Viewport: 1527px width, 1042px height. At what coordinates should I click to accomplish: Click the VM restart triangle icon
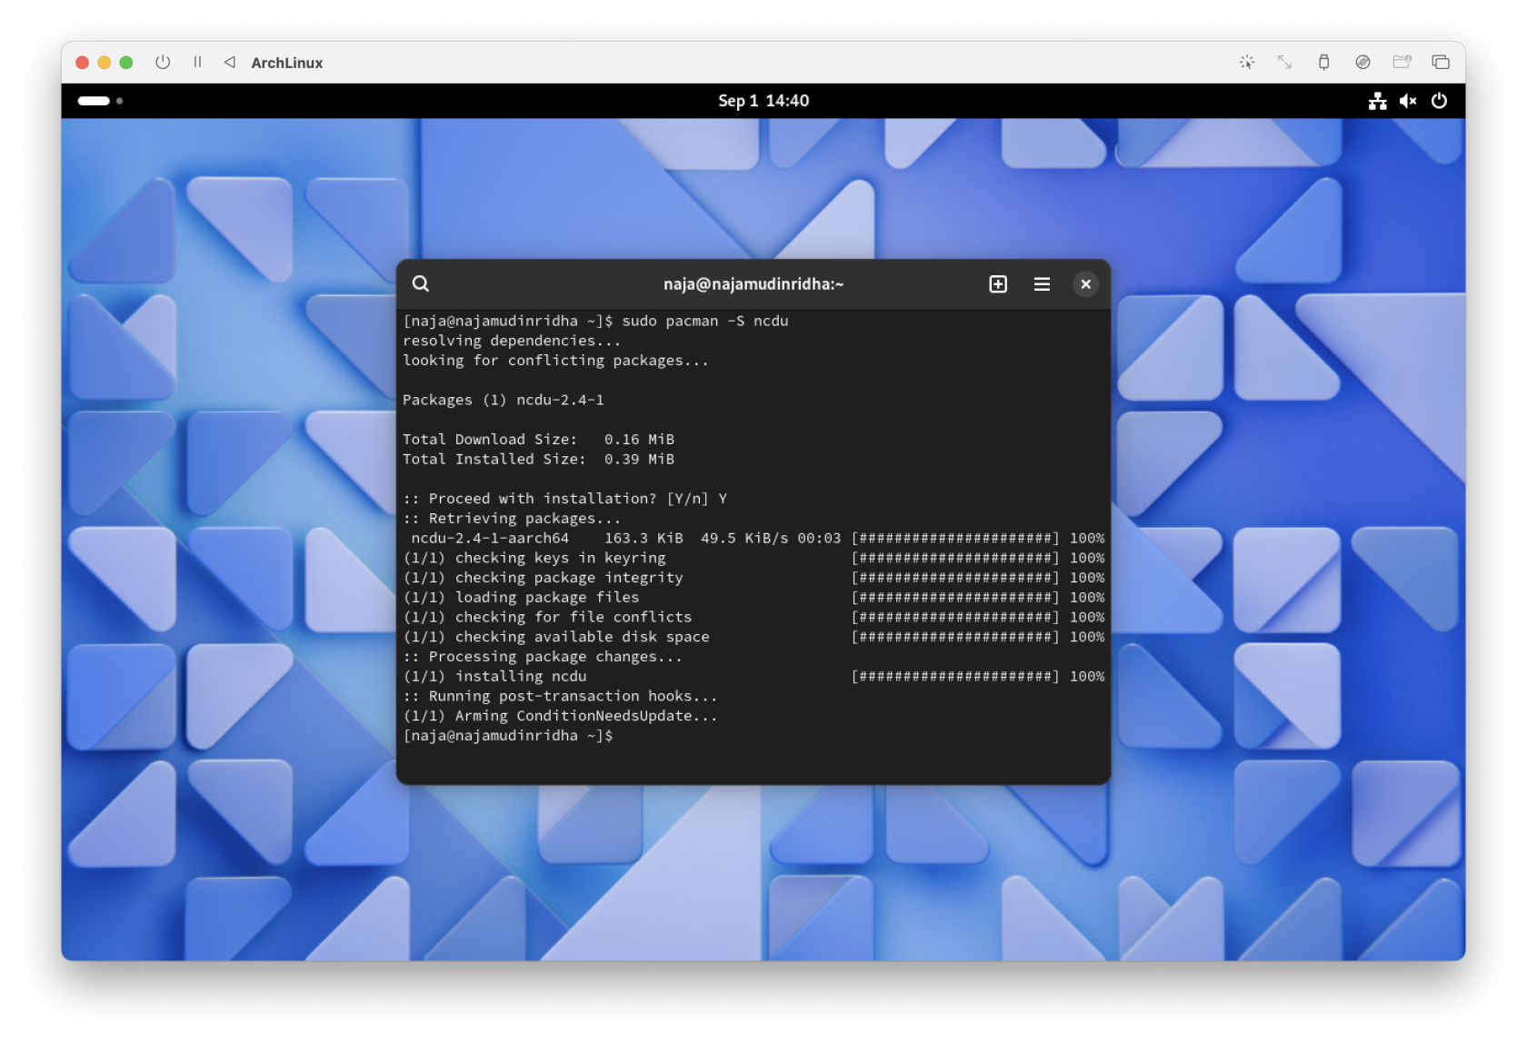tap(230, 62)
